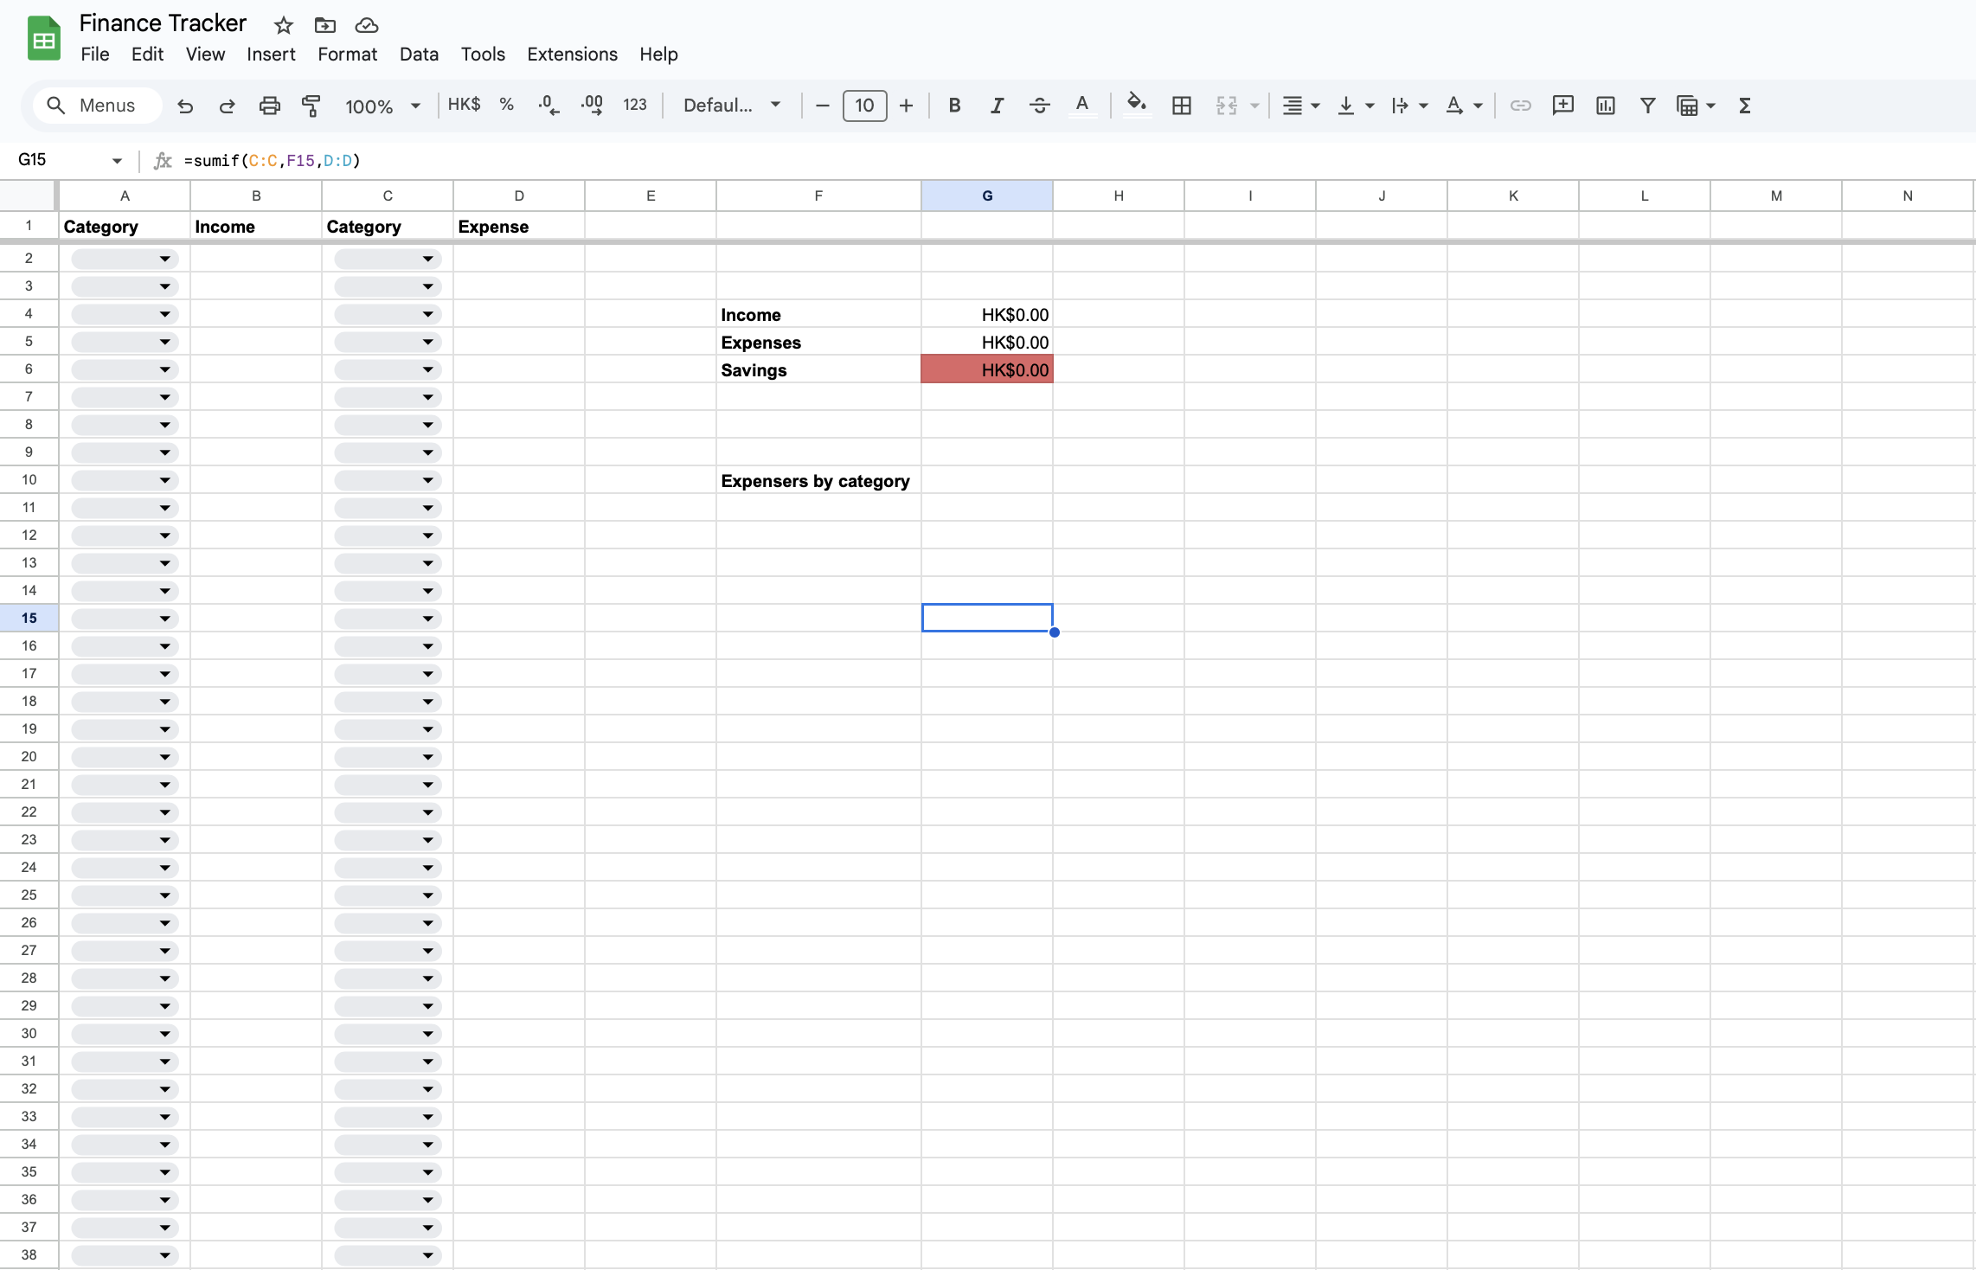Screen dimensions: 1976x1270
Task: Apply strikethrough formatting
Action: (1040, 106)
